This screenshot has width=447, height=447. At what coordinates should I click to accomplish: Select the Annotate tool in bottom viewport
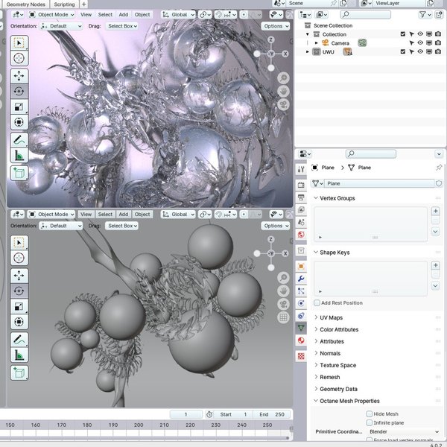pos(19,338)
